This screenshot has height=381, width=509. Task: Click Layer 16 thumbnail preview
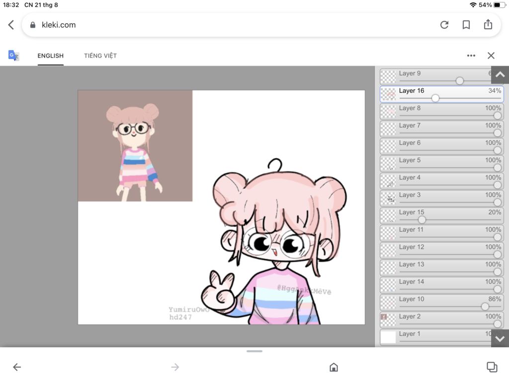388,94
